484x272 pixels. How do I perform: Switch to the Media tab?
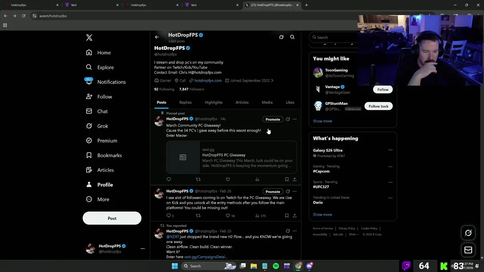click(x=267, y=102)
